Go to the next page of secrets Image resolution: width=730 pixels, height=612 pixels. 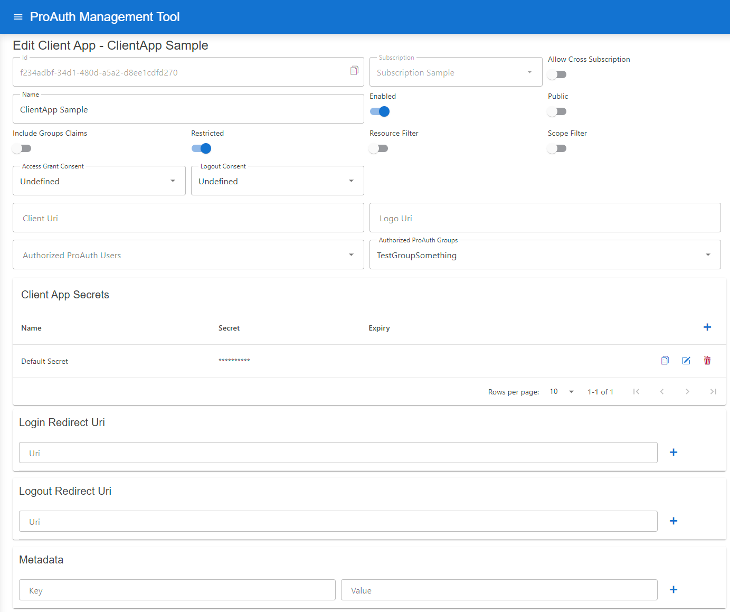pos(687,391)
